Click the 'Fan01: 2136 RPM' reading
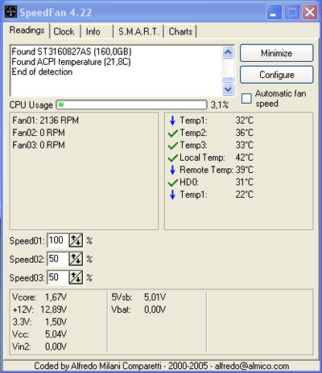Image resolution: width=322 pixels, height=373 pixels. (x=45, y=121)
